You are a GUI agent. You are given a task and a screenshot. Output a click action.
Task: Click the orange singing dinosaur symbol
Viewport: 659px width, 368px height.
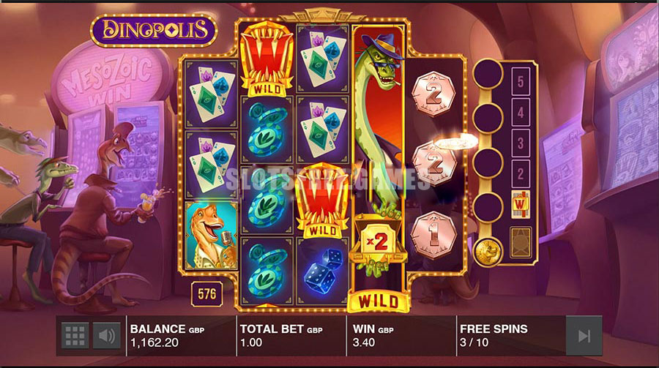pyautogui.click(x=212, y=236)
